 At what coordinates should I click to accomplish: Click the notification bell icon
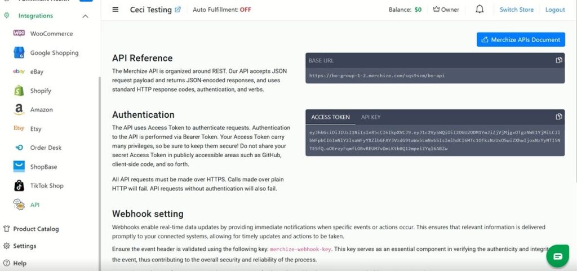[x=480, y=10]
